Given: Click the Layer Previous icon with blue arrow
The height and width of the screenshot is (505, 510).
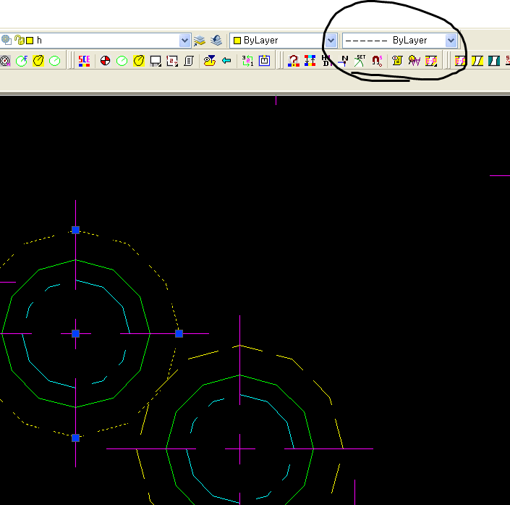Looking at the screenshot, I should pos(216,41).
